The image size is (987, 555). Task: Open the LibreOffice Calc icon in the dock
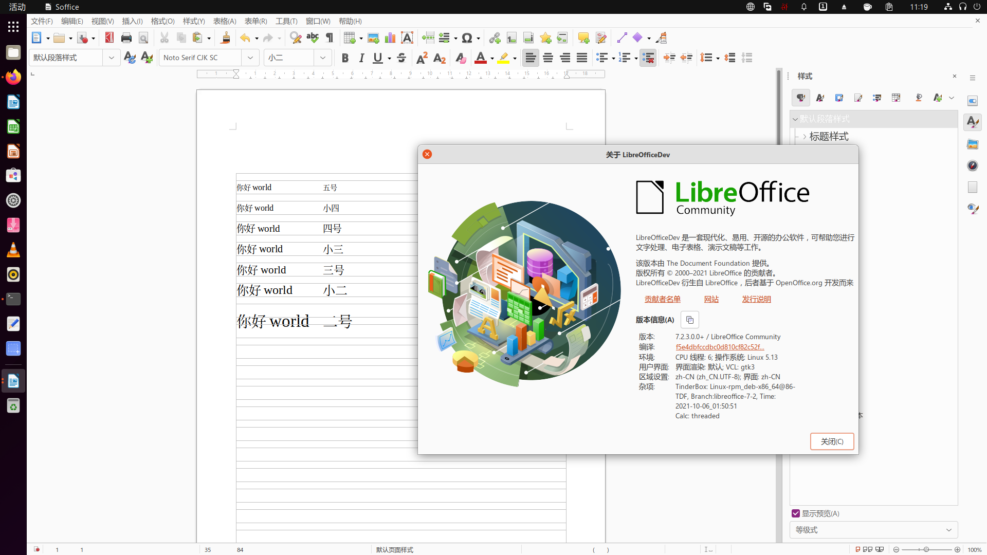pos(13,126)
